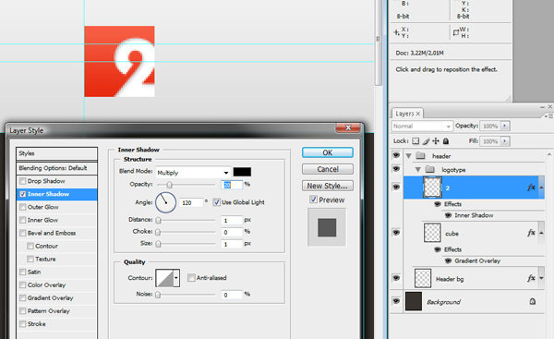Toggle visibility of cube layer
The height and width of the screenshot is (339, 554).
[x=396, y=232]
